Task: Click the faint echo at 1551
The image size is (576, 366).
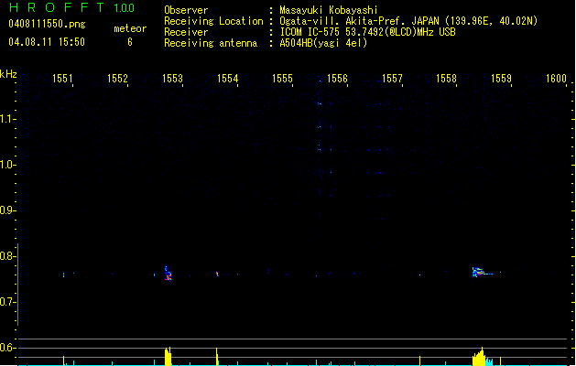Action: tap(63, 274)
